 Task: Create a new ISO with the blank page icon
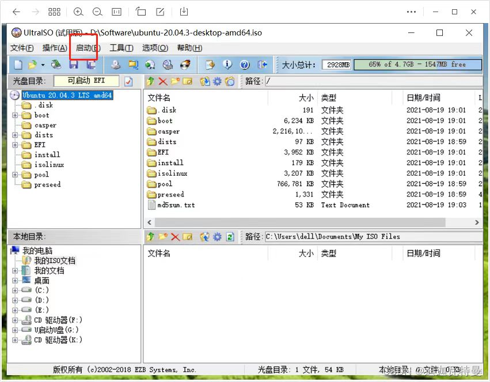tap(18, 65)
